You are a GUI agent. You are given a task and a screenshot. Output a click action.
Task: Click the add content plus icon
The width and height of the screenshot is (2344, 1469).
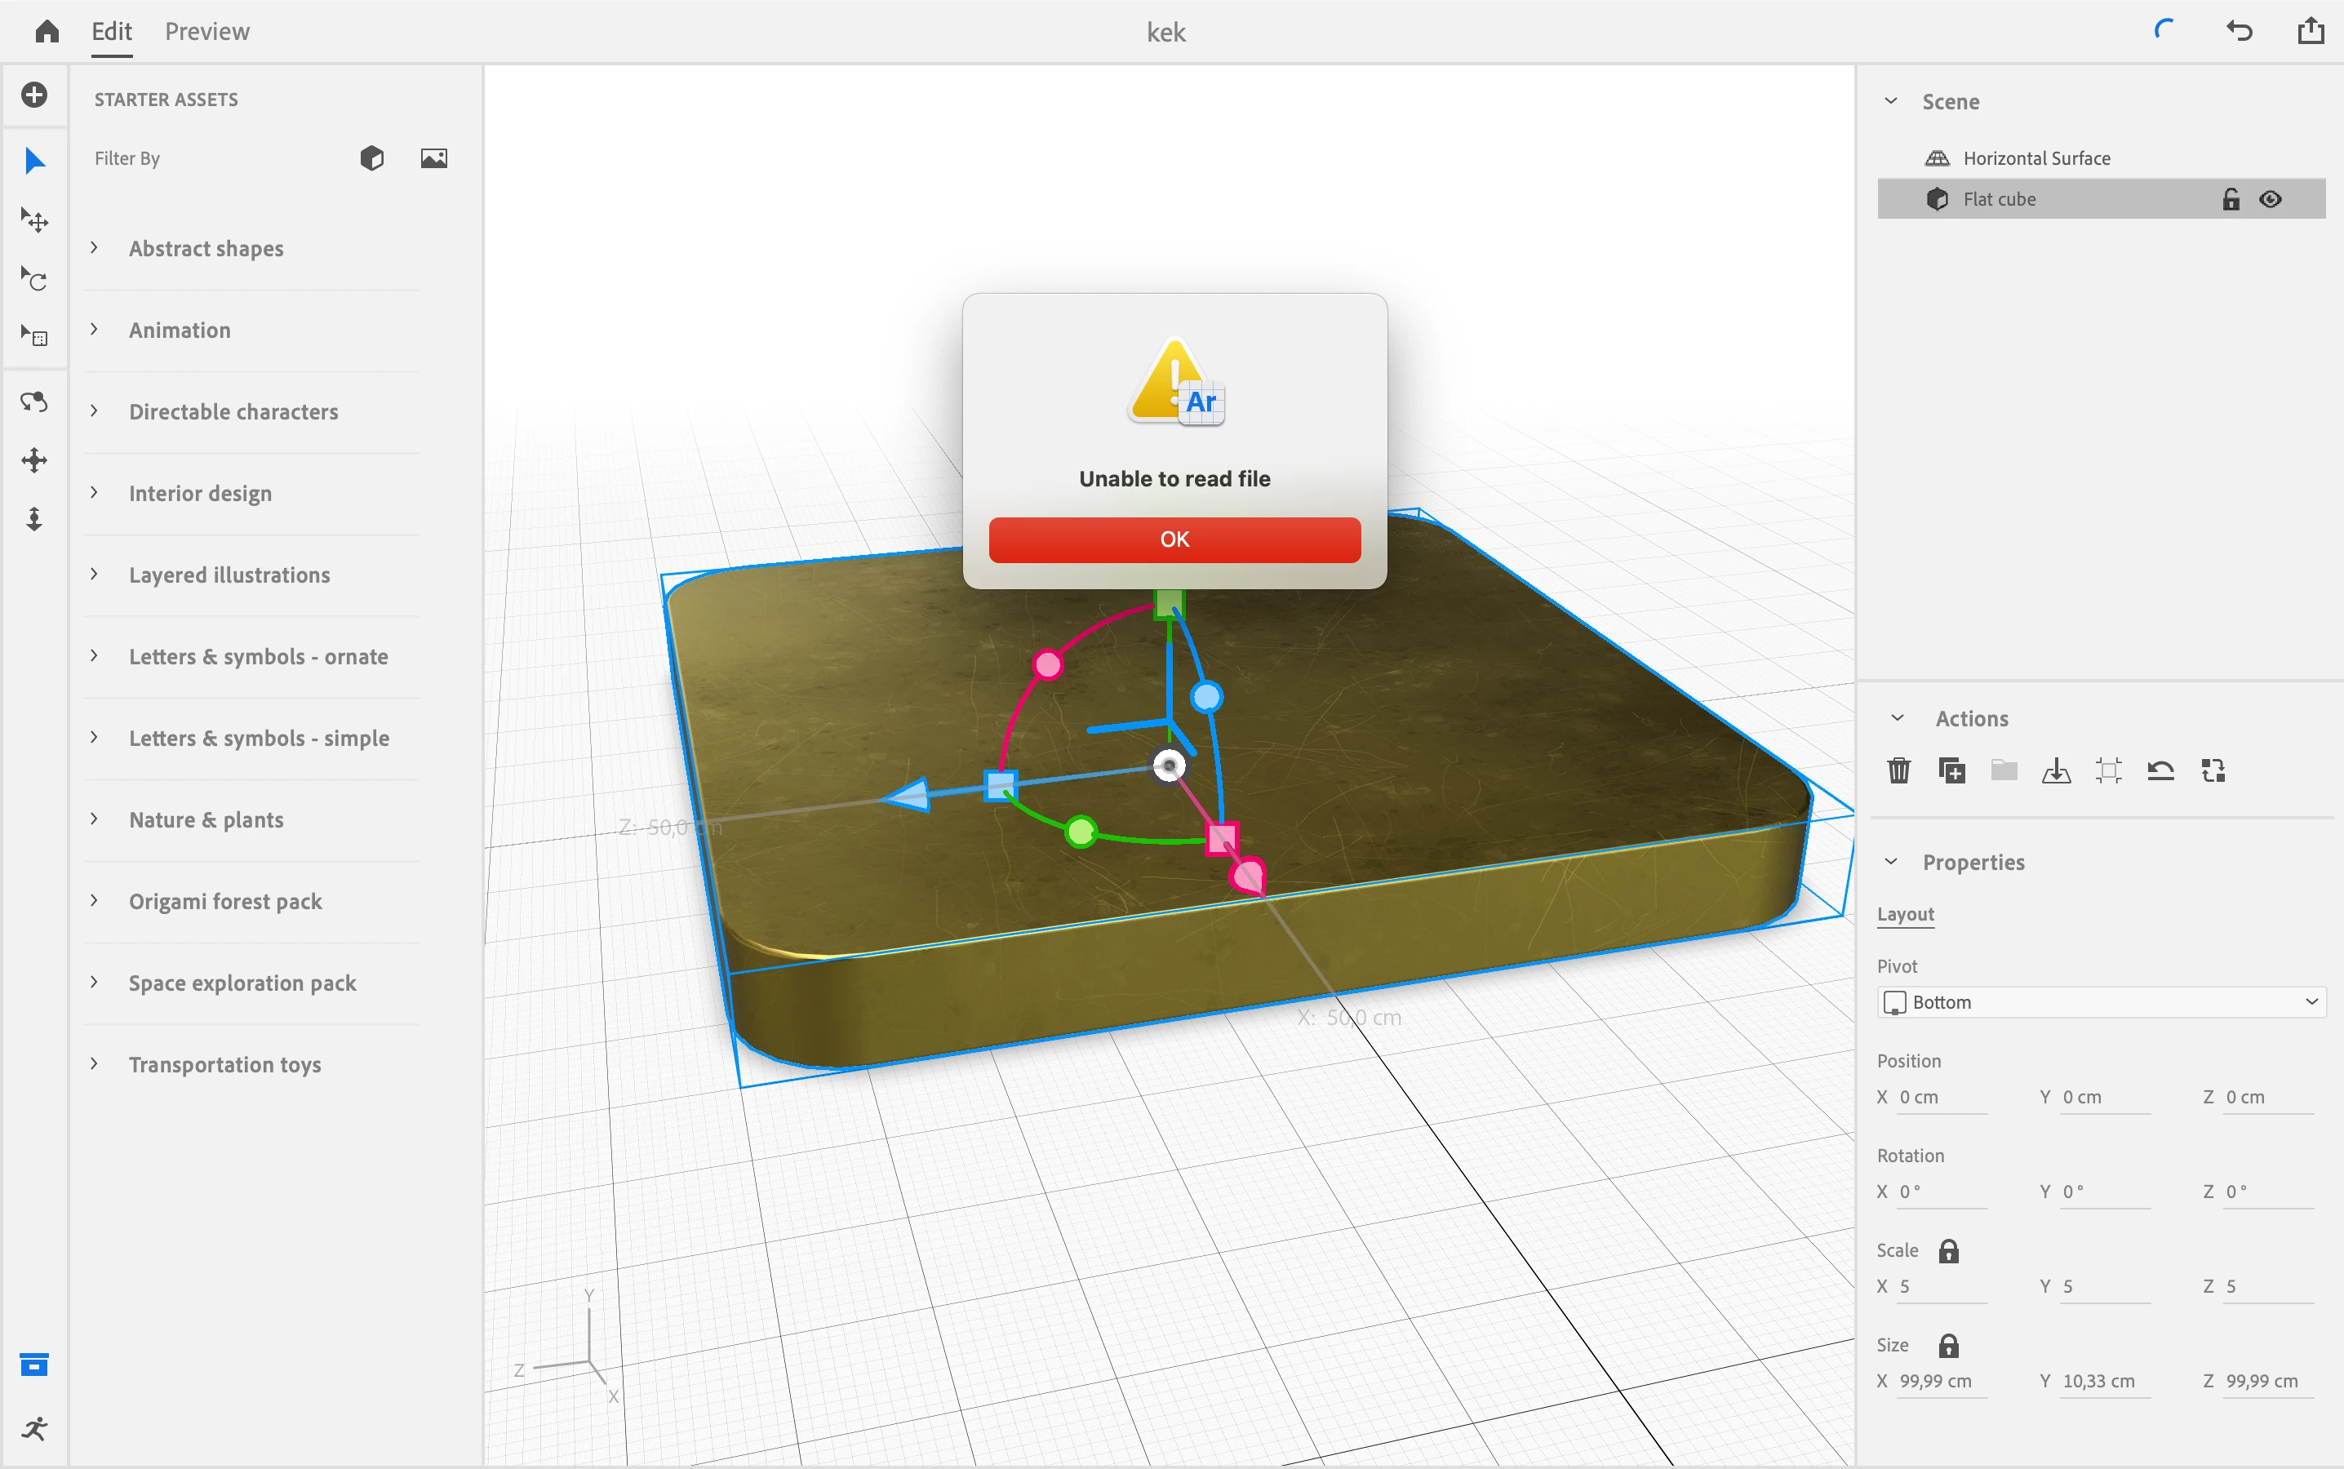(x=35, y=95)
